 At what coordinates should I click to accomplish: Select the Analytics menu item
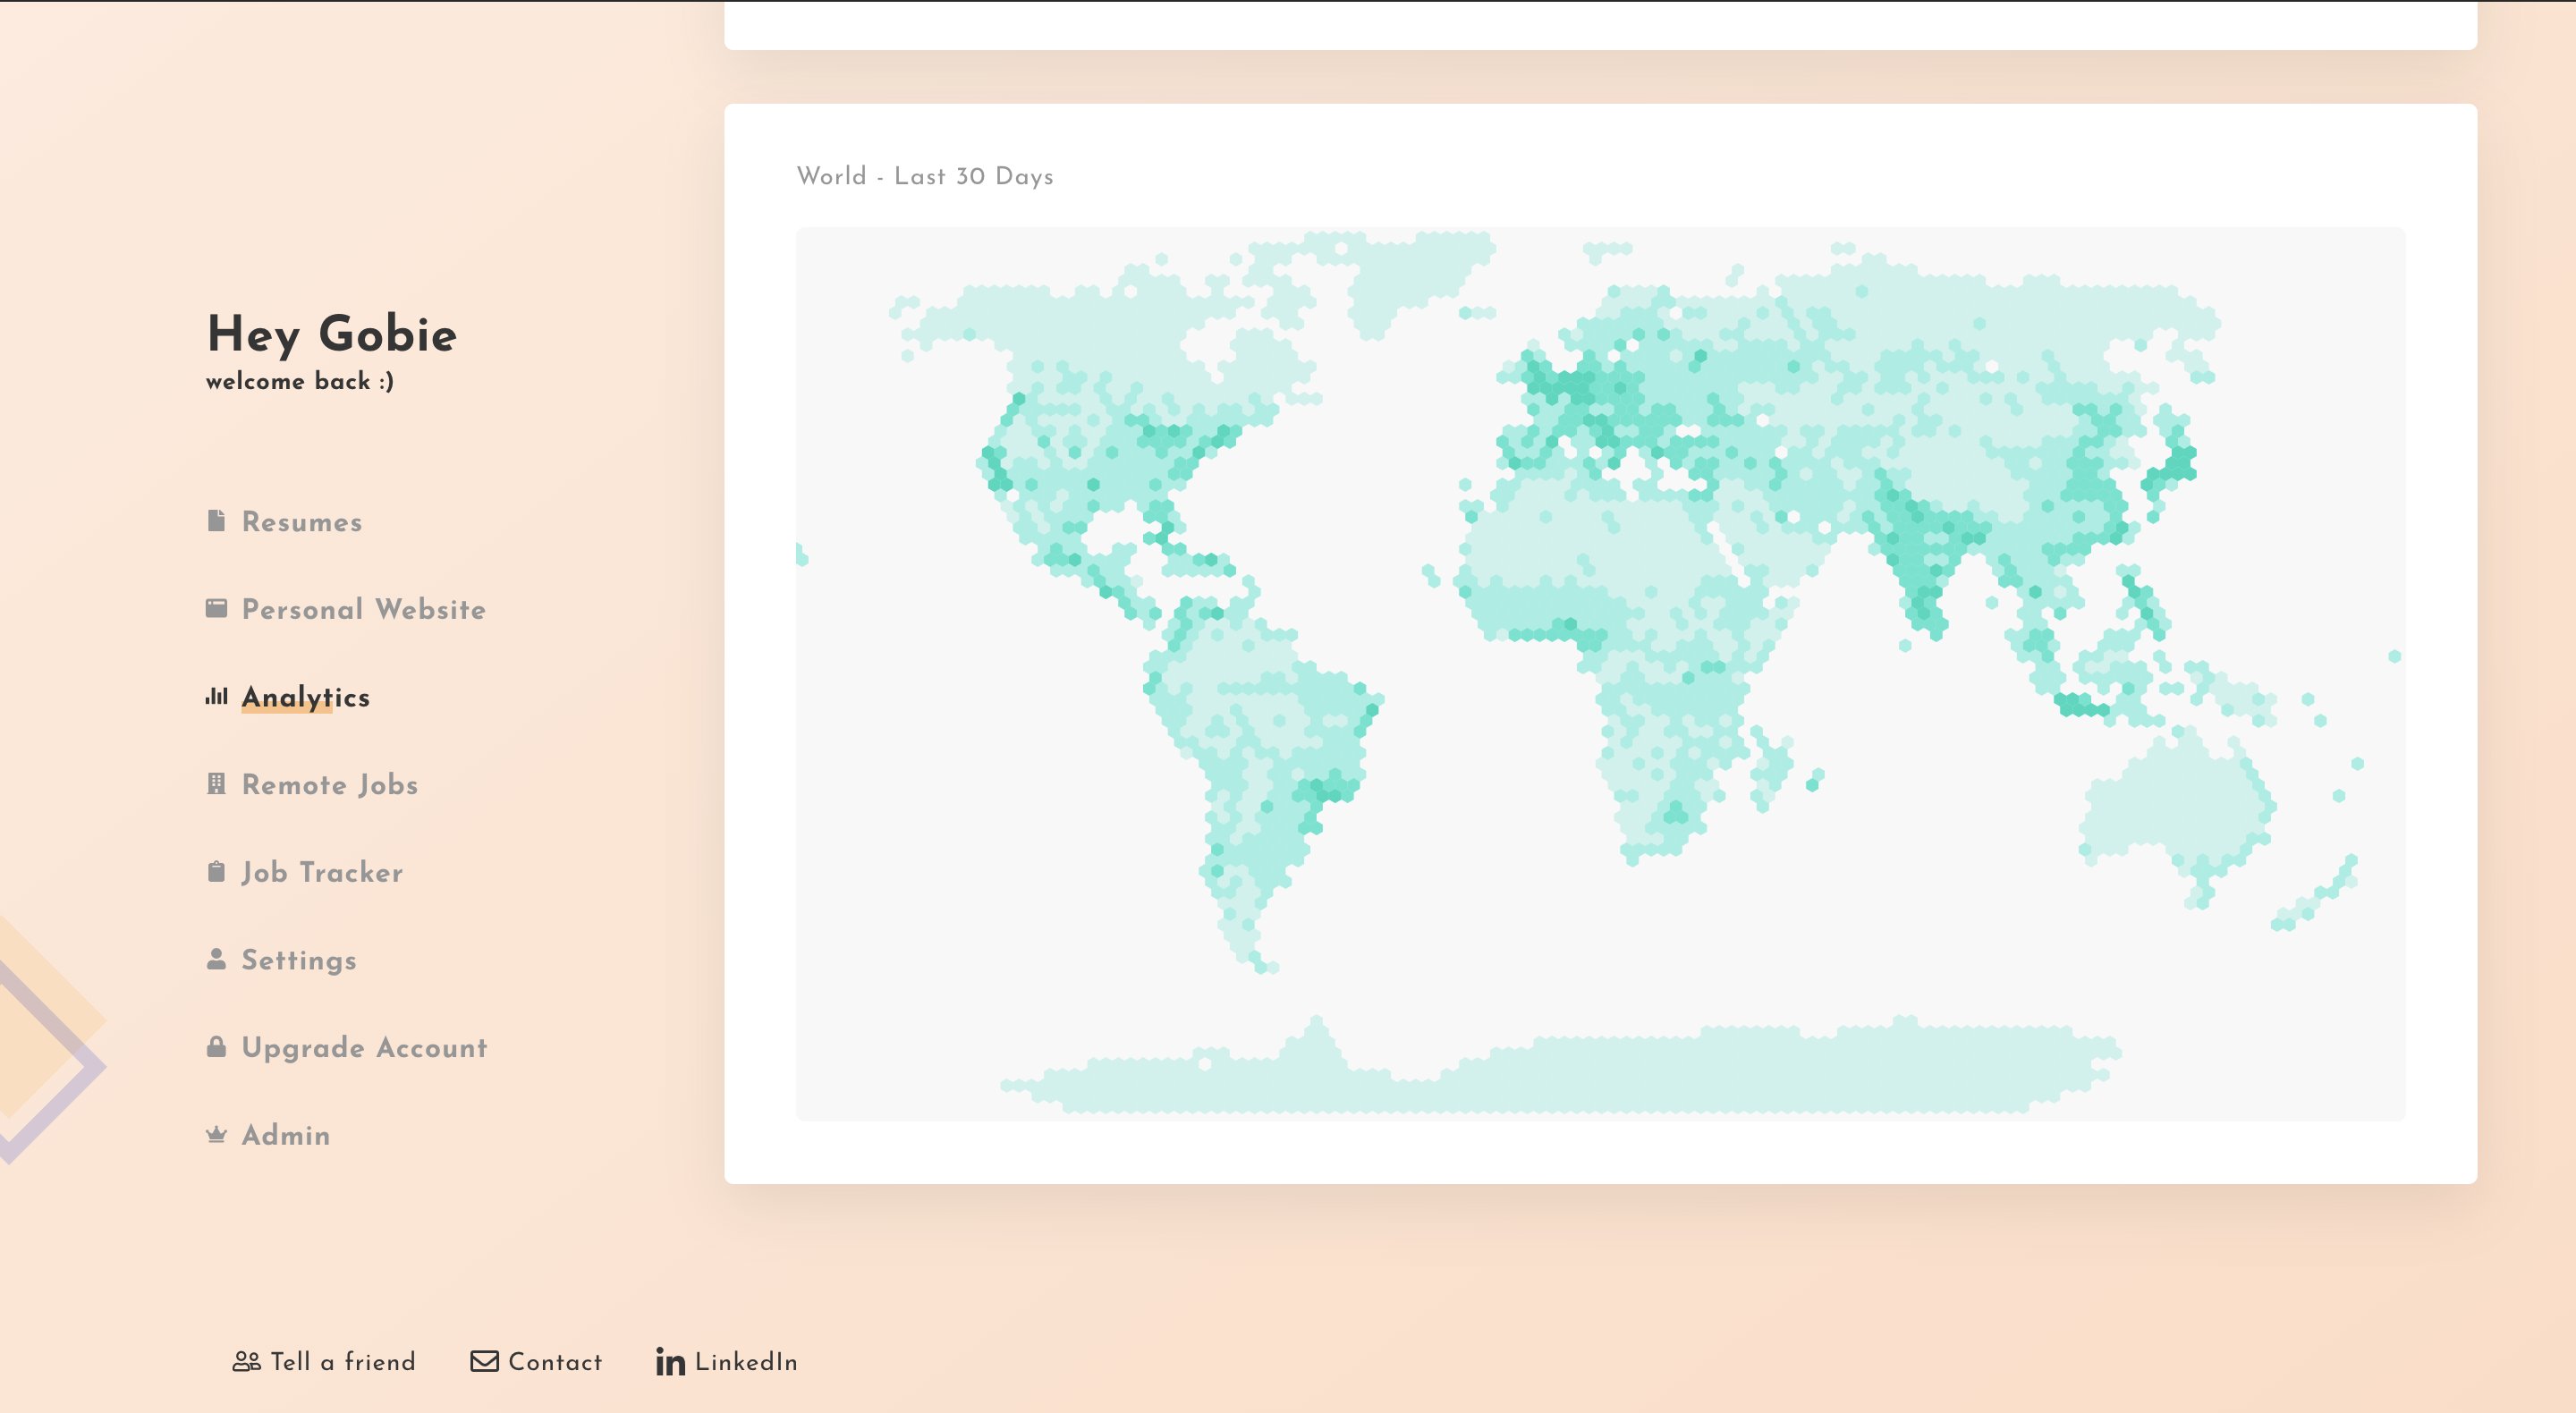[x=306, y=697]
